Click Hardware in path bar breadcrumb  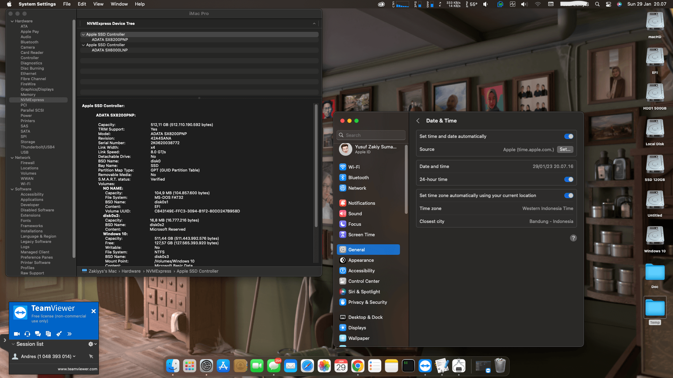pyautogui.click(x=131, y=271)
